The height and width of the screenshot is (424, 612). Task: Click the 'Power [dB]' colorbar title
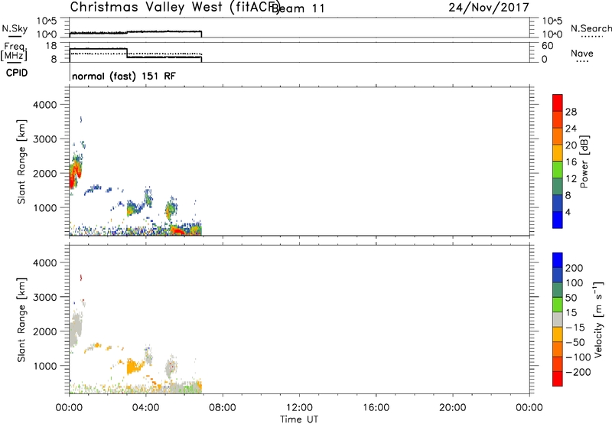click(584, 161)
